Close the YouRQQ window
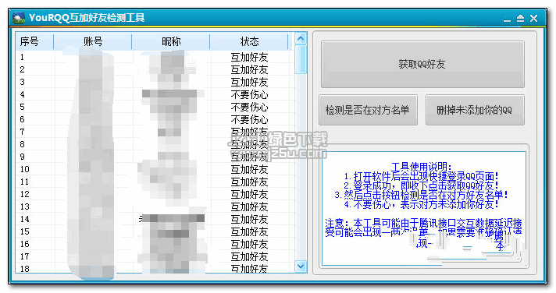Viewport: 556px width, 293px height. click(533, 19)
